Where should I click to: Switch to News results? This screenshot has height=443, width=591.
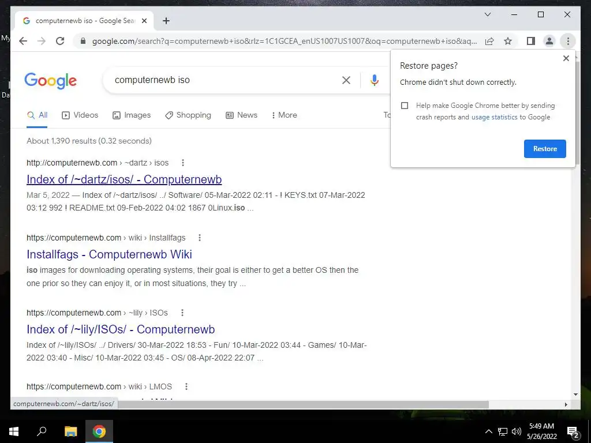[x=242, y=115]
